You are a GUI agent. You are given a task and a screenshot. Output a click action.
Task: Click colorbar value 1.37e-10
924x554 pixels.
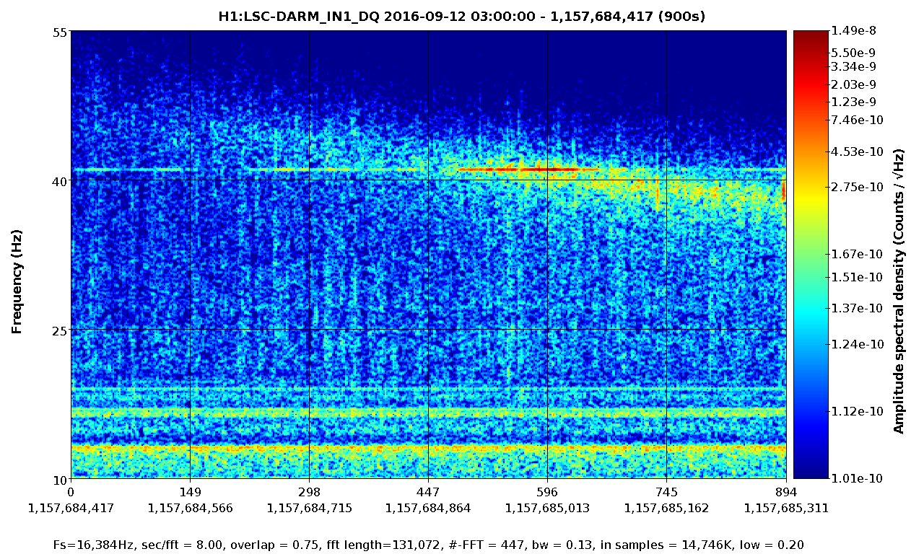tap(857, 308)
